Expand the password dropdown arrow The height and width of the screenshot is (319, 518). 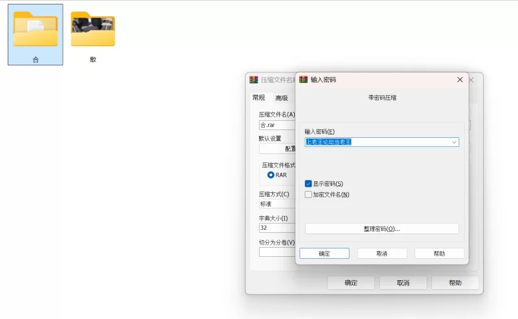point(455,142)
